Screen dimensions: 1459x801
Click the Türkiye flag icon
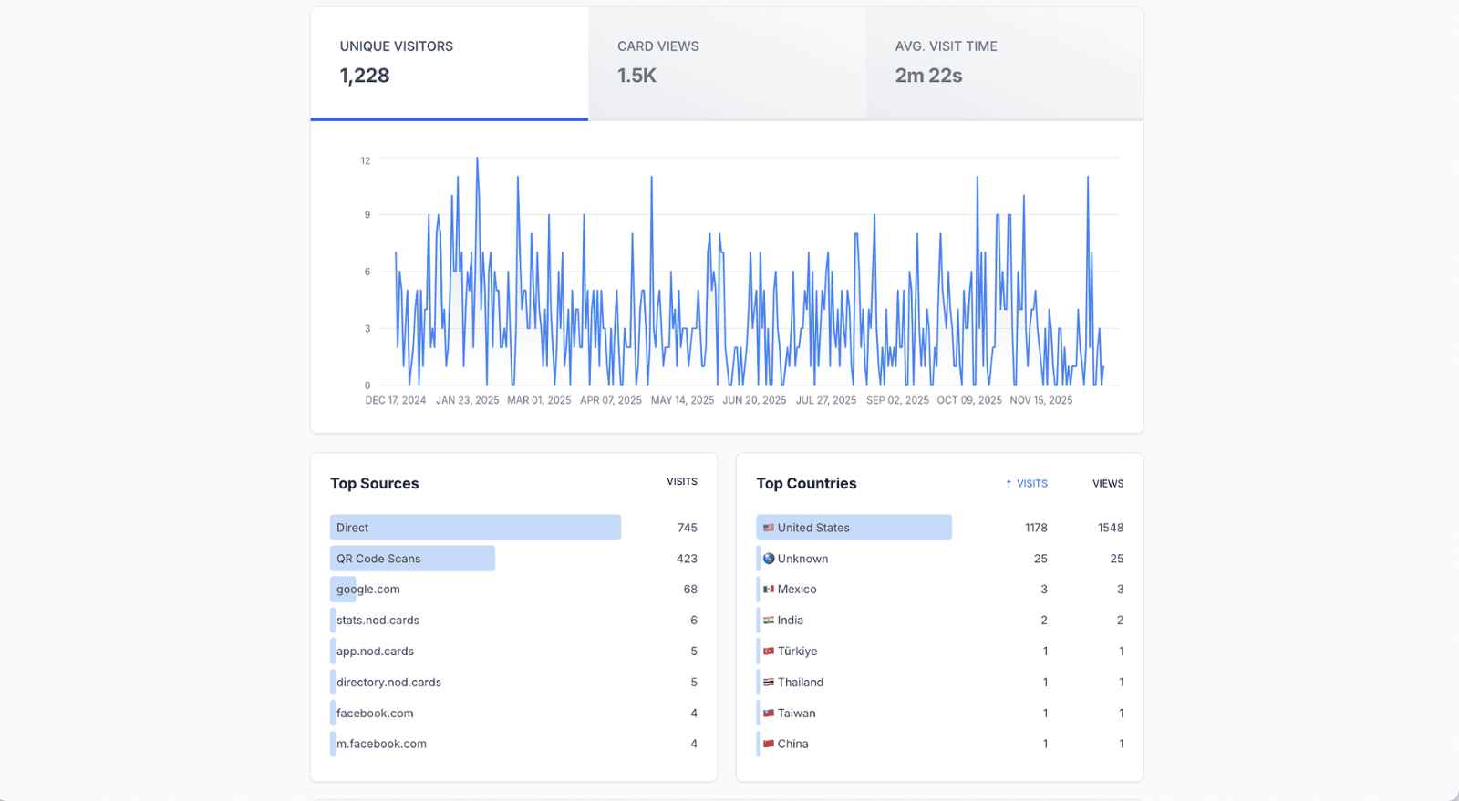point(768,652)
